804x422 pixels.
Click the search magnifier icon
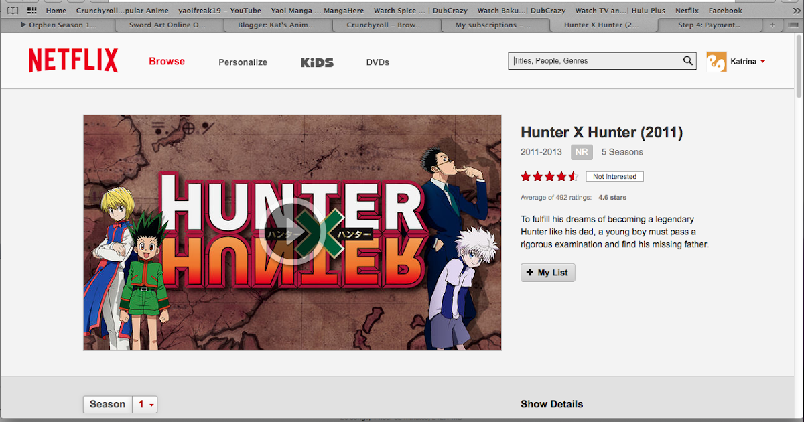688,61
